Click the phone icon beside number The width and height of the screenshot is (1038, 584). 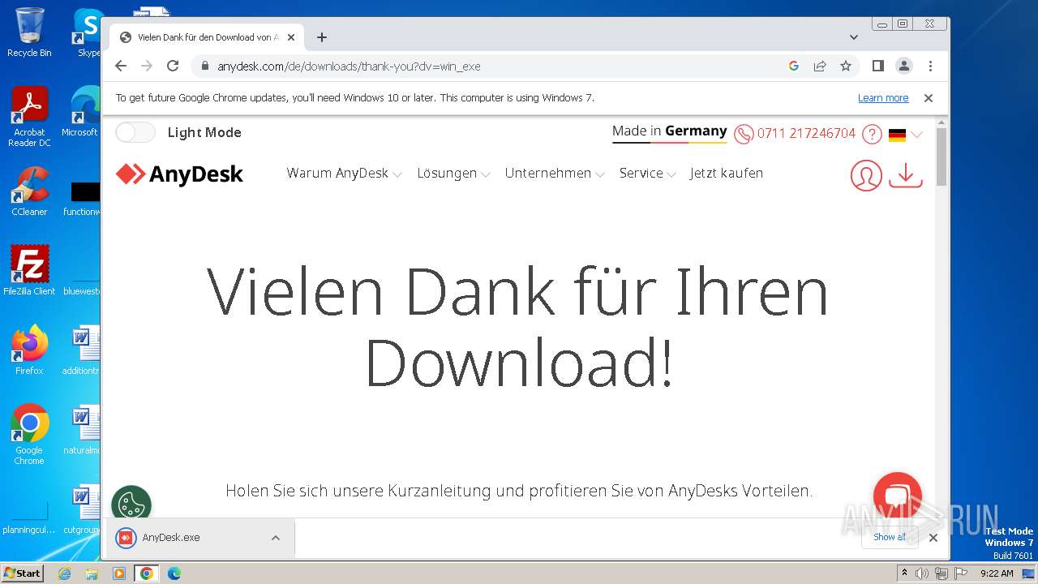[x=744, y=134]
